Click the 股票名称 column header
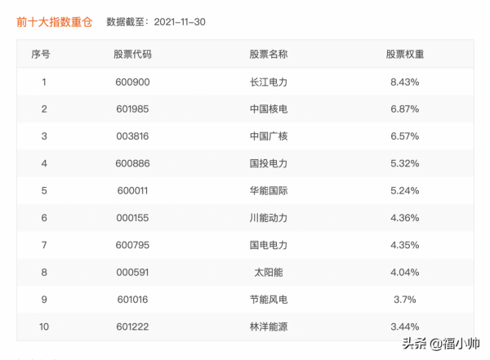 pos(269,55)
